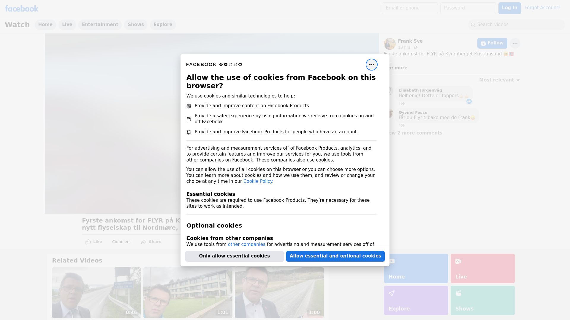Viewport: 570px width, 320px height.
Task: Open the Explore tile with rocket icon
Action: [x=416, y=300]
